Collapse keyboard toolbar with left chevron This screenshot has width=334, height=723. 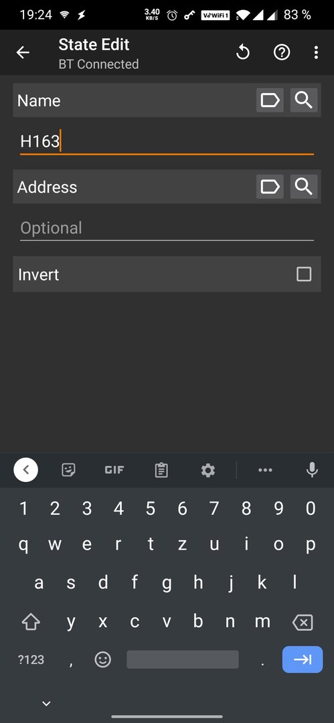(x=26, y=470)
